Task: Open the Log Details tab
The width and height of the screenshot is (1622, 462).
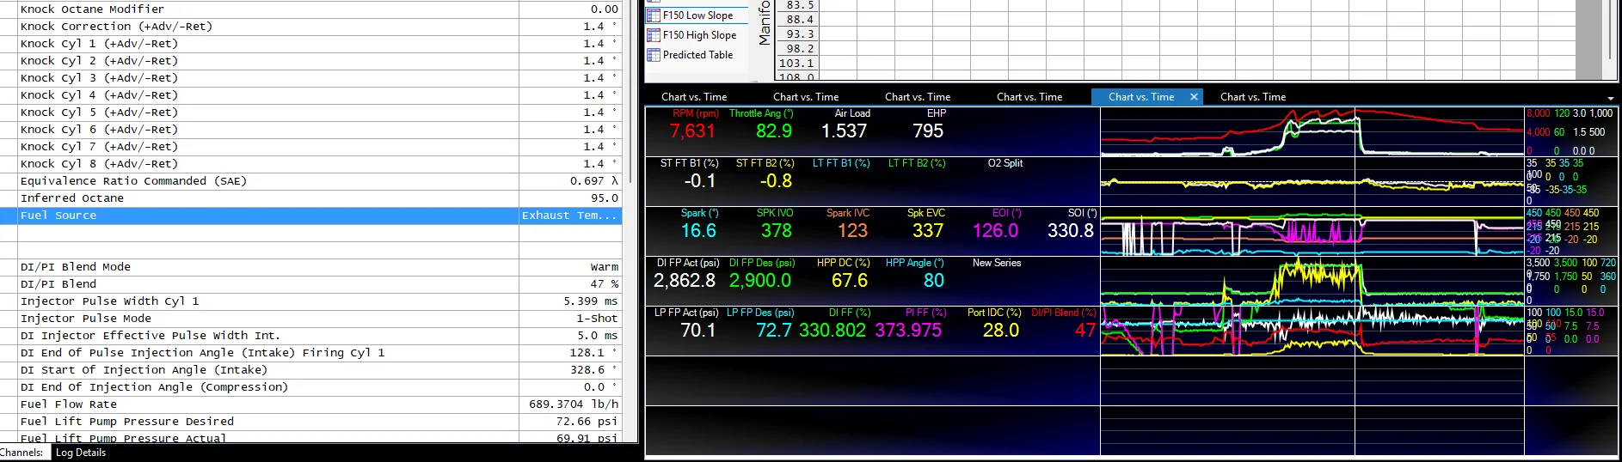Action: click(81, 453)
